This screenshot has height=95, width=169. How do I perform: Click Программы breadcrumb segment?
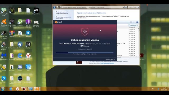(82, 7)
